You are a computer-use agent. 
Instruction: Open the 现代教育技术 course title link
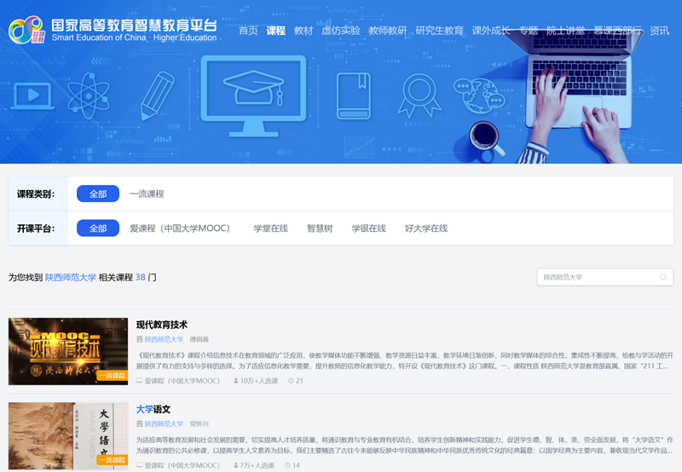click(162, 325)
